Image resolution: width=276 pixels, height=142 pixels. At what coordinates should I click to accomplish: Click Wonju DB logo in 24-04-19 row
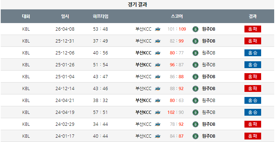click(x=195, y=112)
